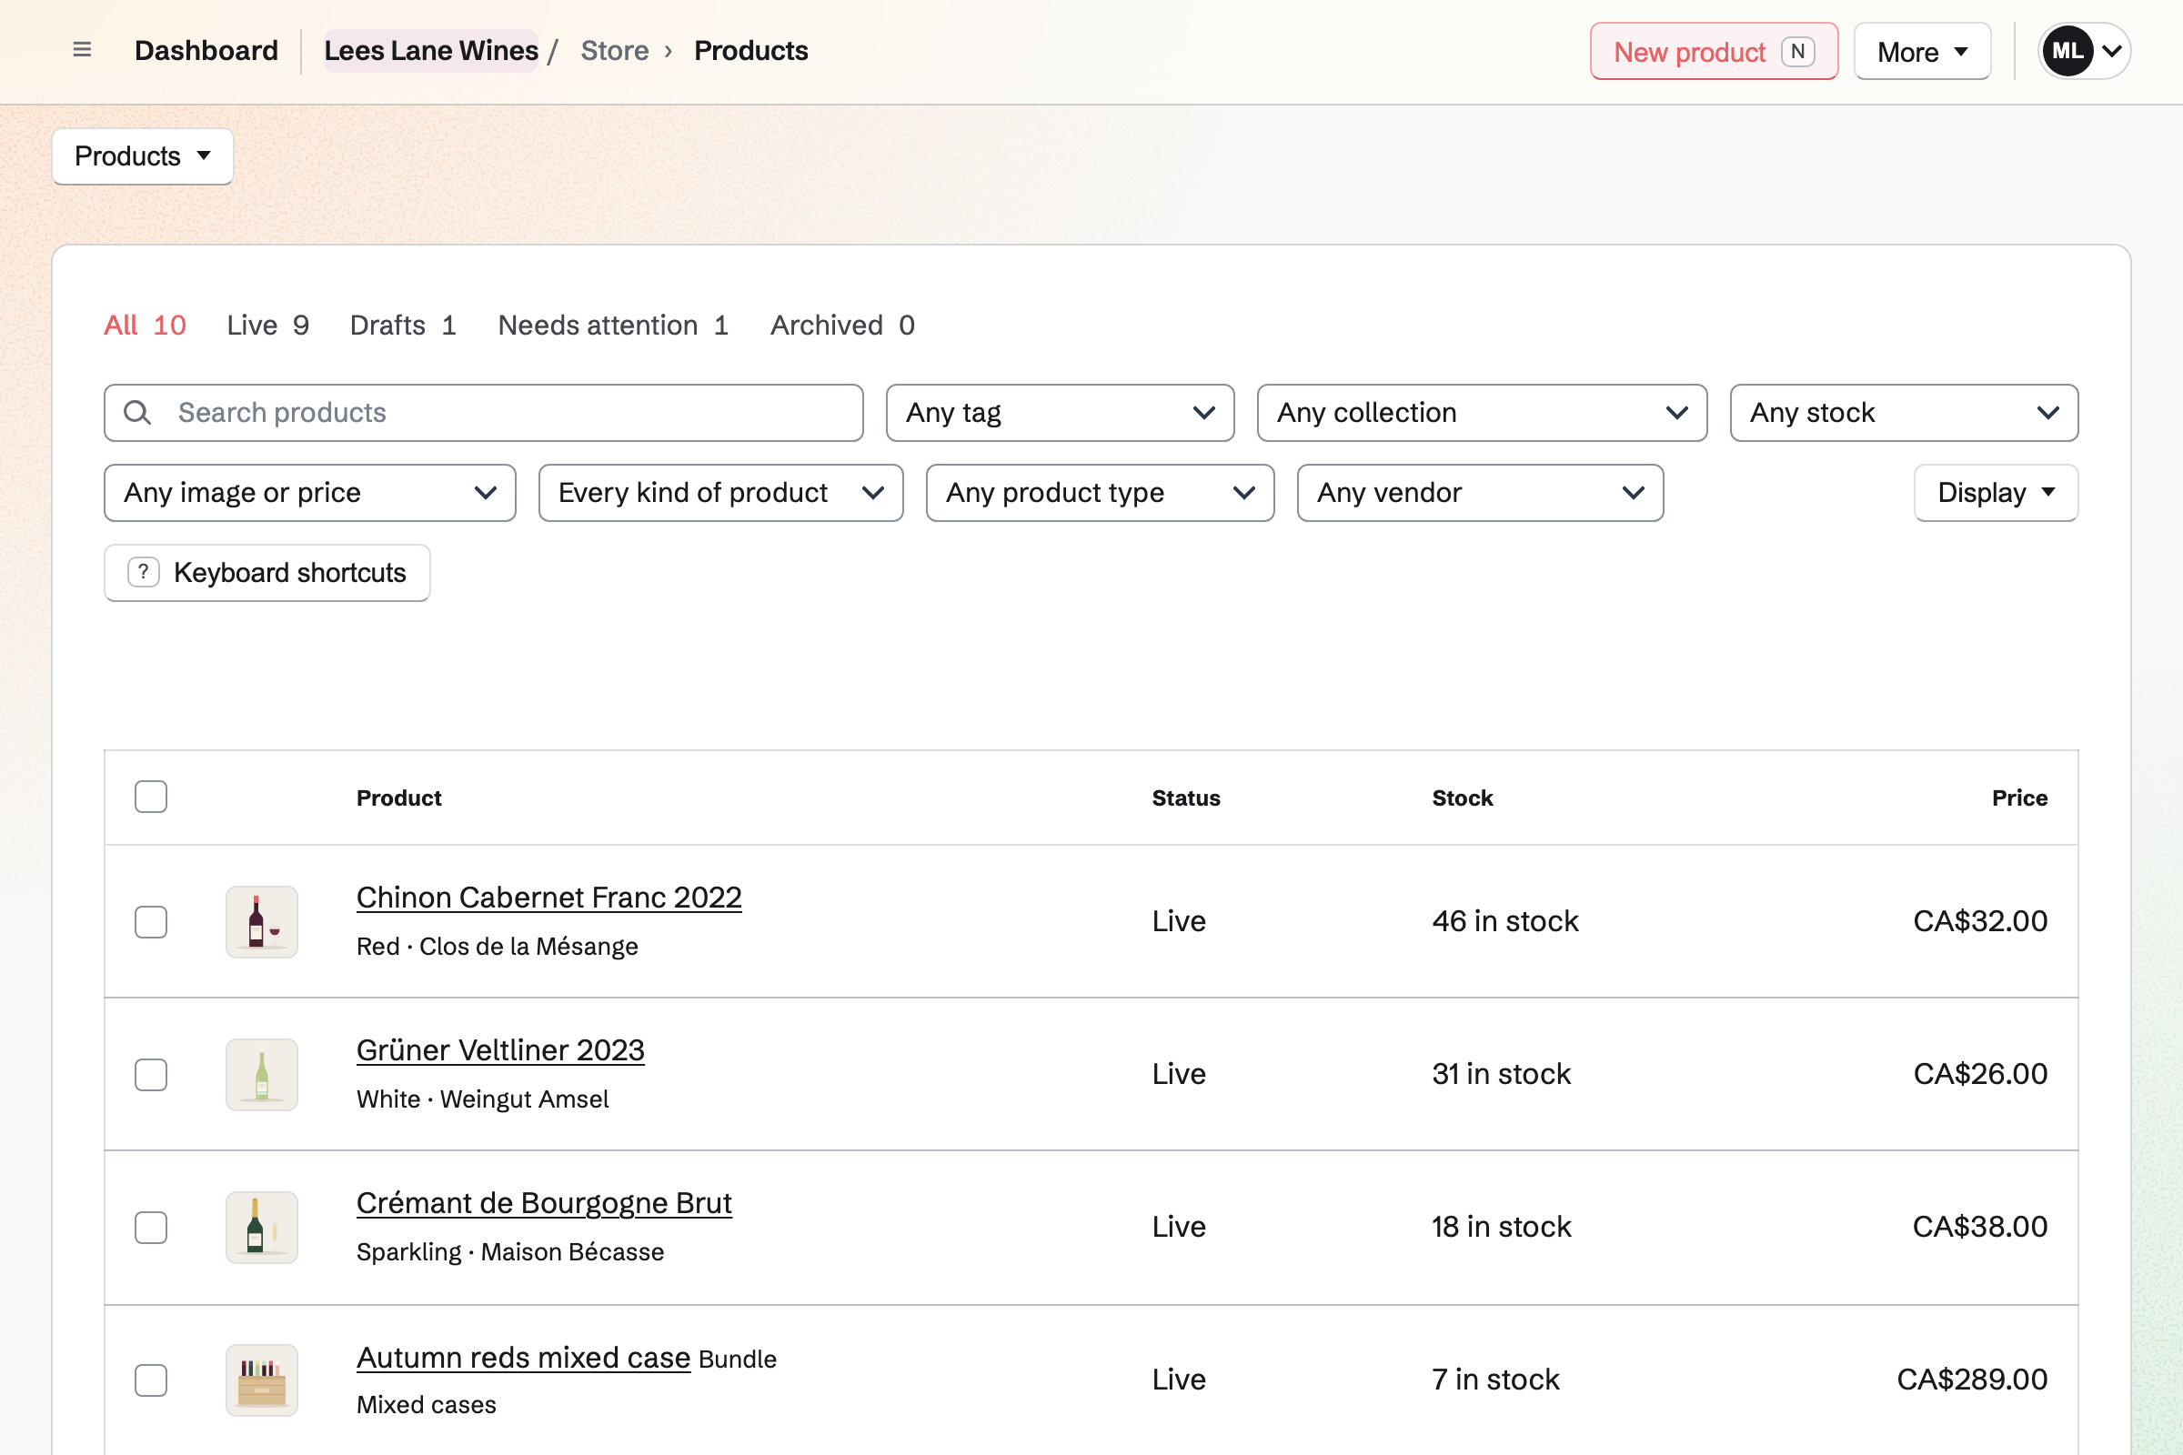2183x1455 pixels.
Task: Select the Grüner Veltliner 2023 checkbox
Action: (x=150, y=1075)
